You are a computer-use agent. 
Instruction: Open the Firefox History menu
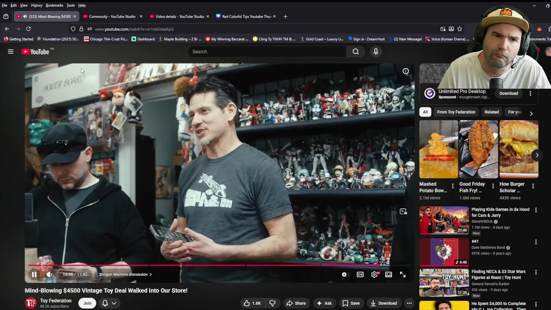(37, 5)
